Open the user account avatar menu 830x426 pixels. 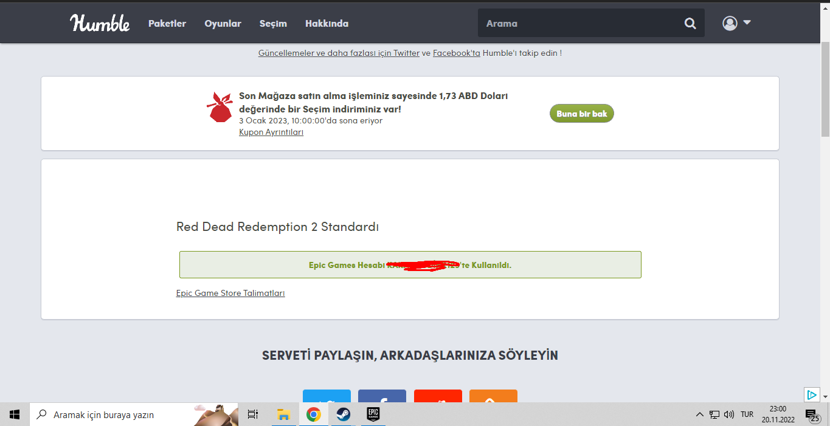(736, 23)
